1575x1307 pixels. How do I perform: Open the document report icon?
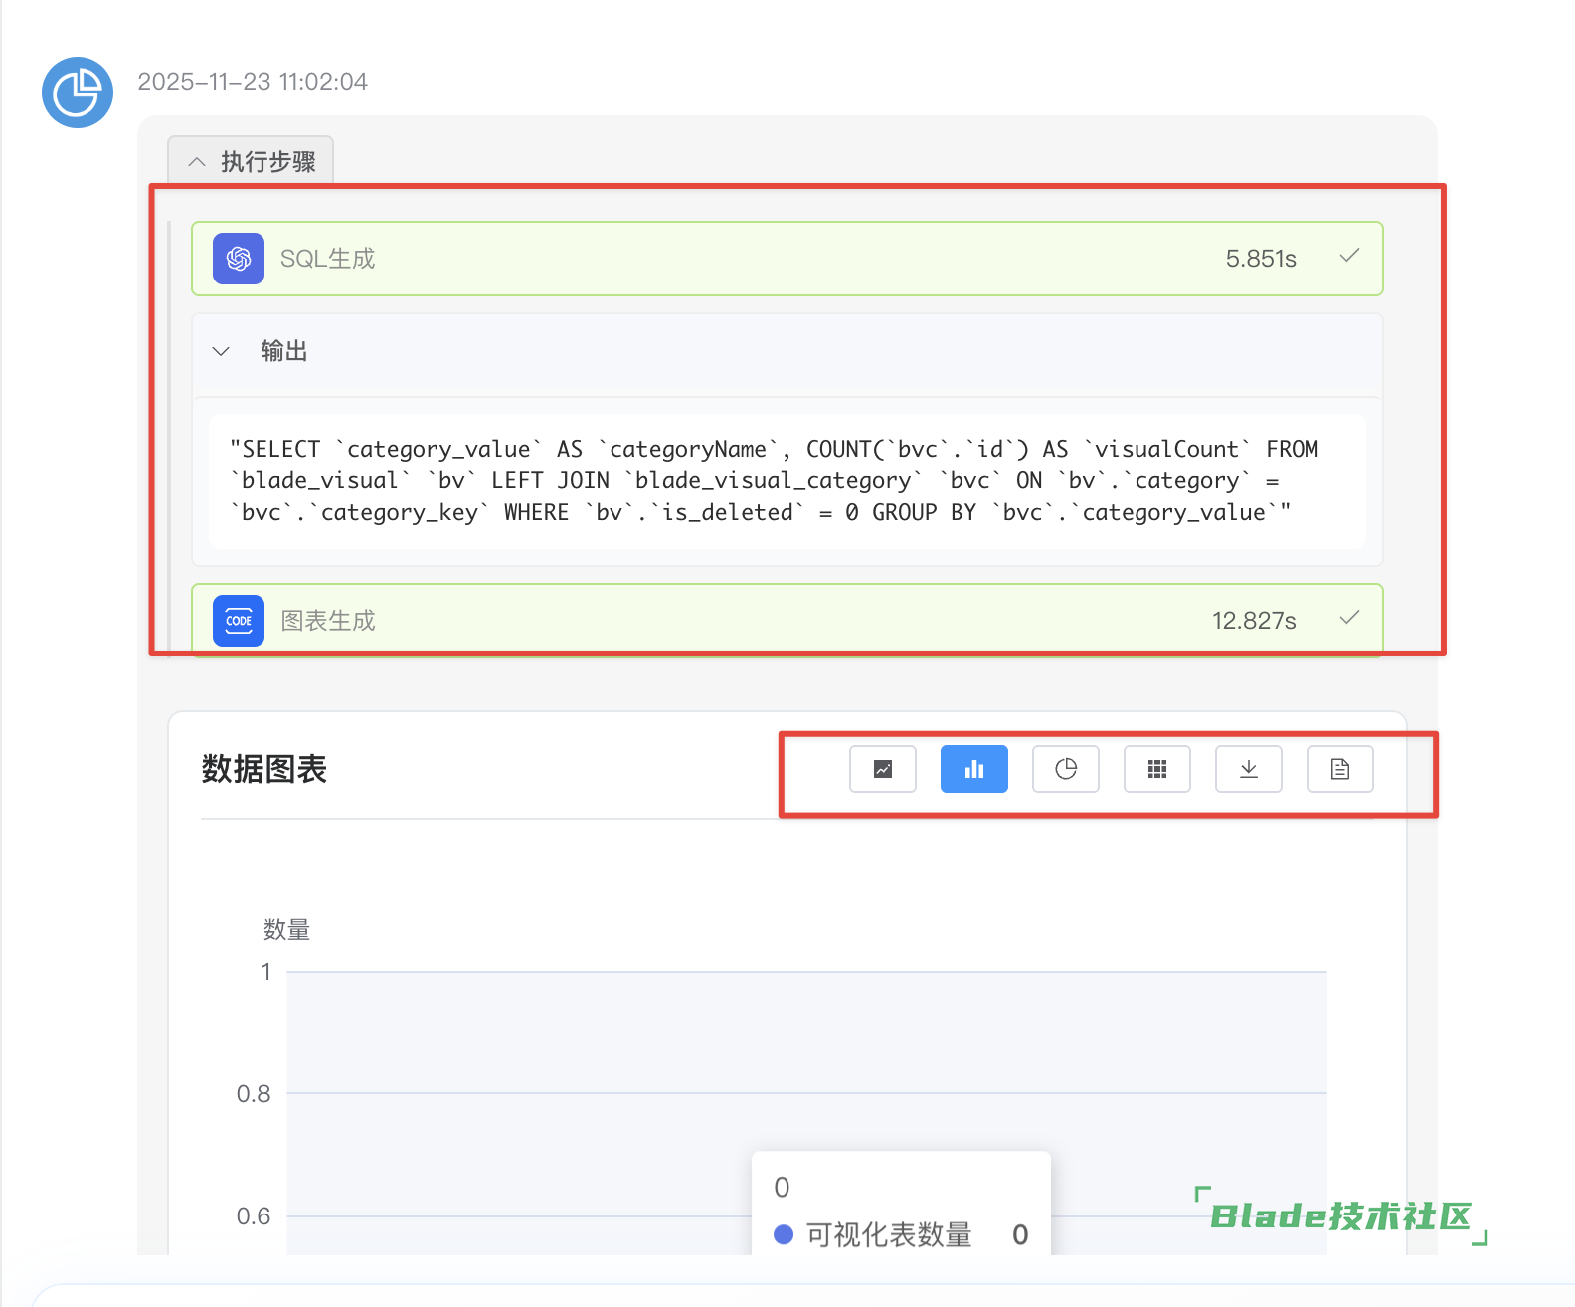click(x=1339, y=769)
